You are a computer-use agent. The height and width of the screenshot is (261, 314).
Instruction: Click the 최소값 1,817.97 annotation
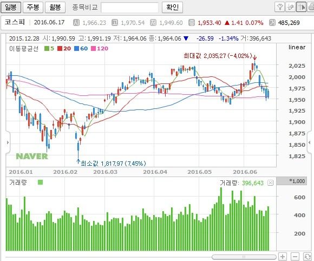(x=113, y=164)
